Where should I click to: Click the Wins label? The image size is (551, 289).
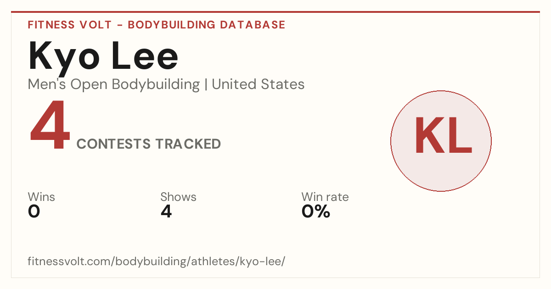41,197
